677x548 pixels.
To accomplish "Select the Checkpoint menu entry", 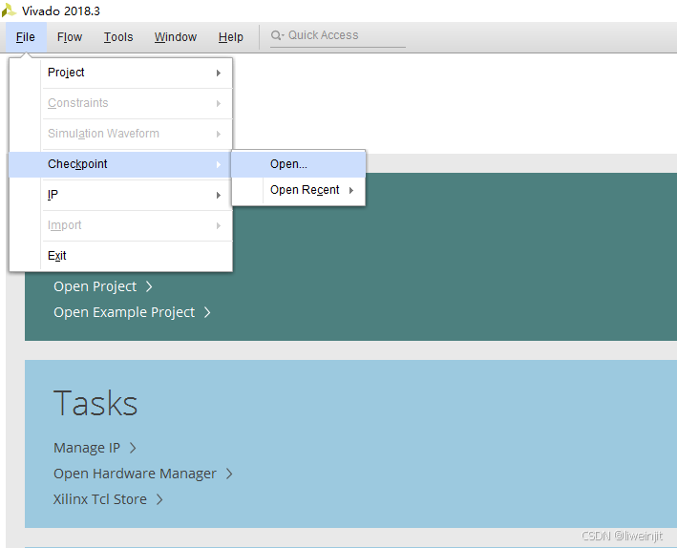I will 121,164.
